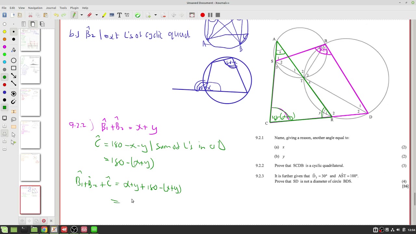
Task: Enable the coordinate system drawing tool
Action: pyautogui.click(x=14, y=94)
